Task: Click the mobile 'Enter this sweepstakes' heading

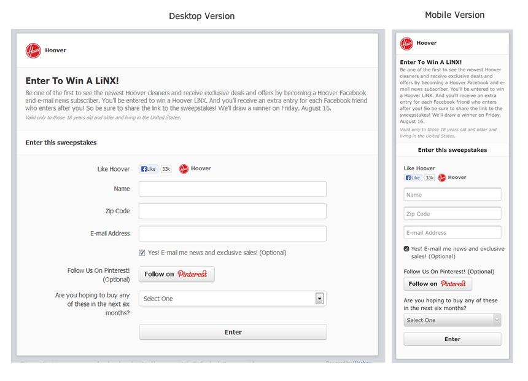Action: pos(452,150)
